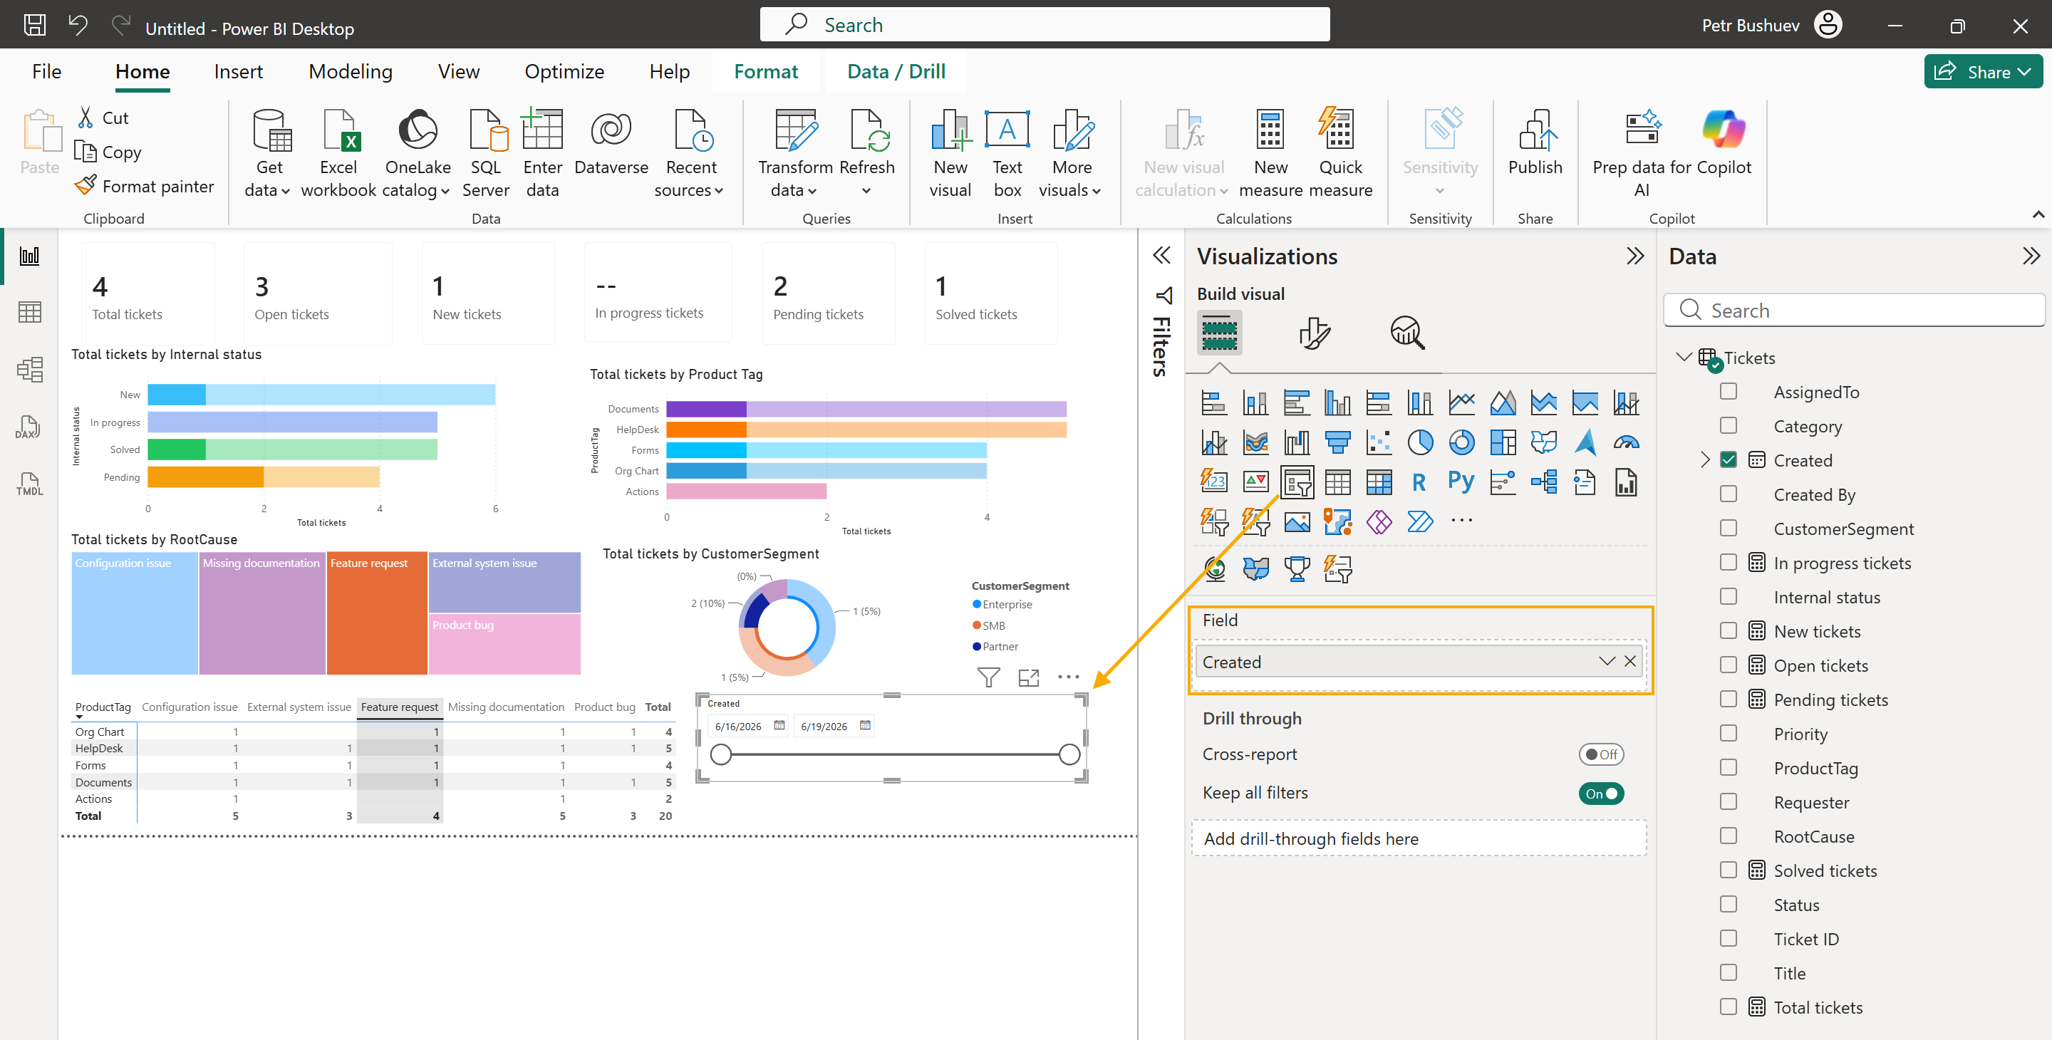Select the R script visual icon
The height and width of the screenshot is (1040, 2052).
point(1419,482)
